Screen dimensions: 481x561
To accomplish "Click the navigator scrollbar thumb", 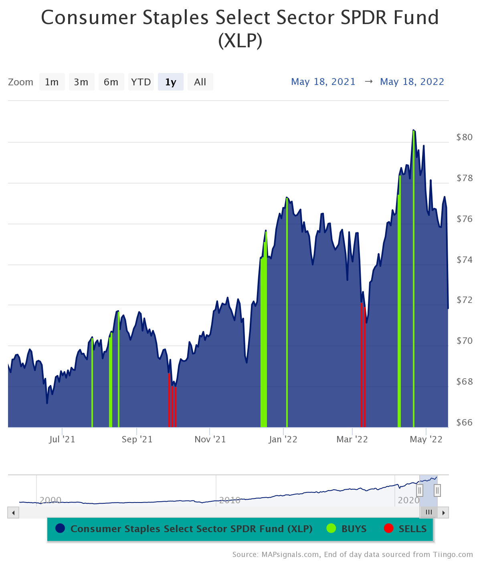I will 428,513.
